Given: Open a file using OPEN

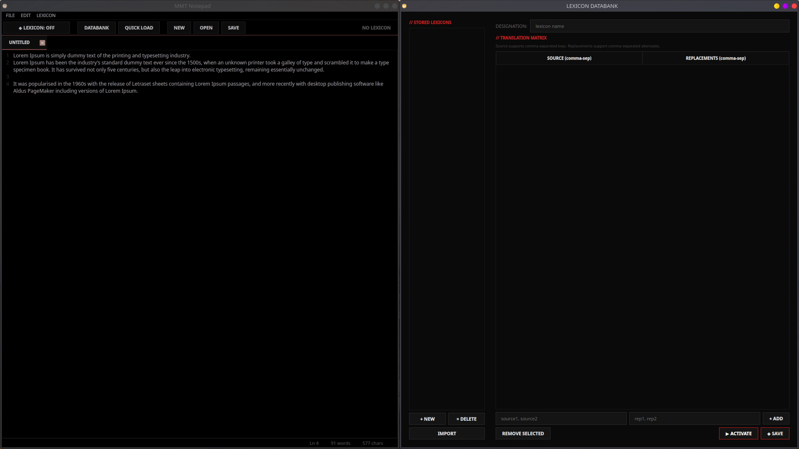Looking at the screenshot, I should 206,27.
